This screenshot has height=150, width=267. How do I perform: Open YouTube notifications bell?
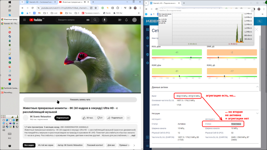[x=126, y=20]
